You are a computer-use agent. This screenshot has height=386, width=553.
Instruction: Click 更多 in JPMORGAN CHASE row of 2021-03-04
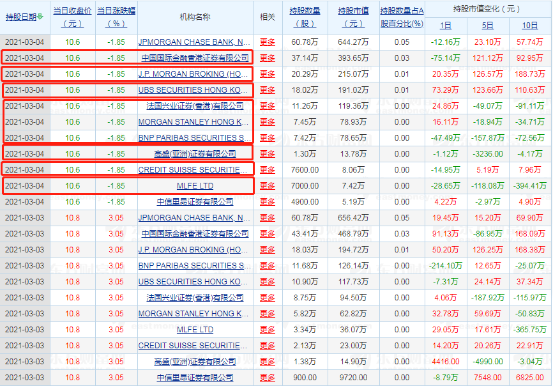pos(268,42)
